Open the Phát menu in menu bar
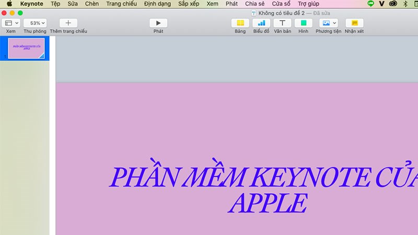Screen dimensions: 418x235 coord(231,4)
